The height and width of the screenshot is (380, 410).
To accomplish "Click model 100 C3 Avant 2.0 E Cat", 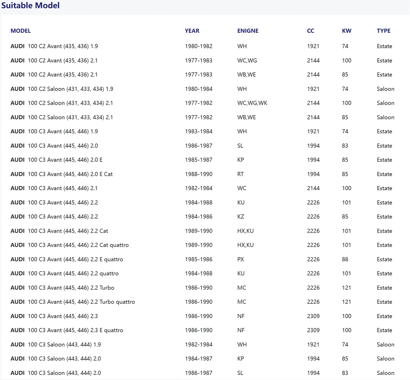I will click(70, 174).
